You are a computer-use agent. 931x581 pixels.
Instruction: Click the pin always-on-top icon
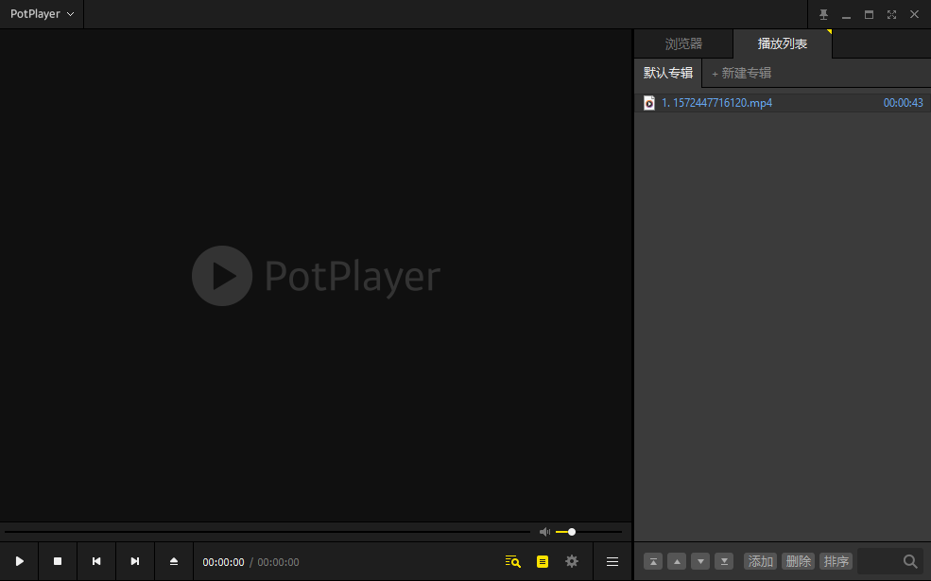pos(823,14)
